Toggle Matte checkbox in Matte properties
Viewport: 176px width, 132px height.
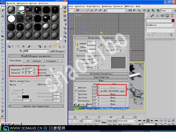(23, 84)
